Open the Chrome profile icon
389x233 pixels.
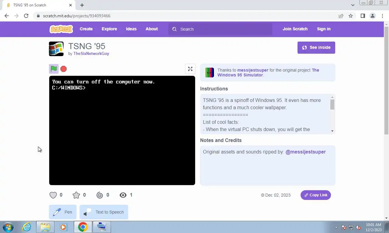pyautogui.click(x=373, y=16)
